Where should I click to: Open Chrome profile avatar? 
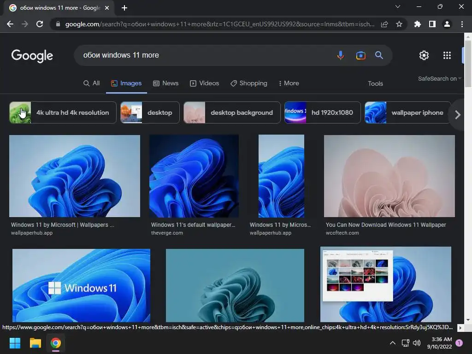pos(447,24)
